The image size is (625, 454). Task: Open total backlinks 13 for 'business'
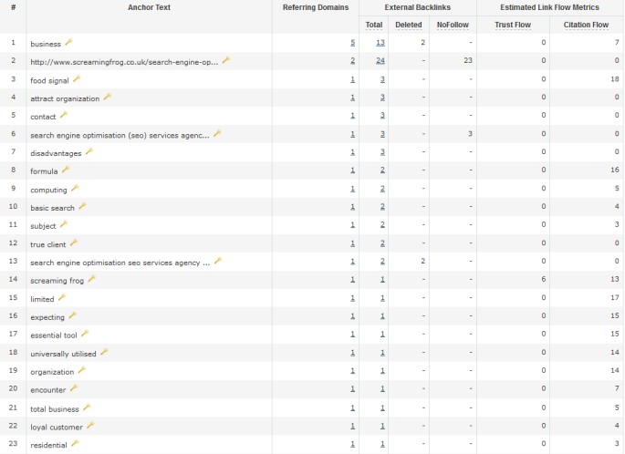[x=380, y=43]
